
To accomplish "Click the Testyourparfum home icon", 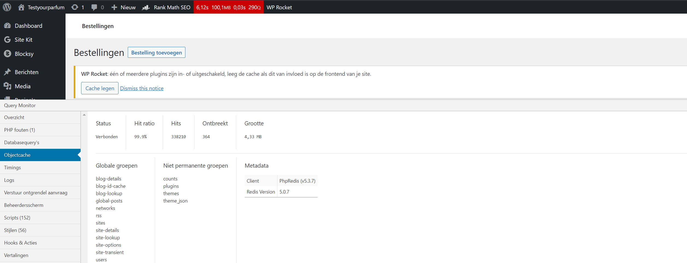I will pyautogui.click(x=21, y=7).
